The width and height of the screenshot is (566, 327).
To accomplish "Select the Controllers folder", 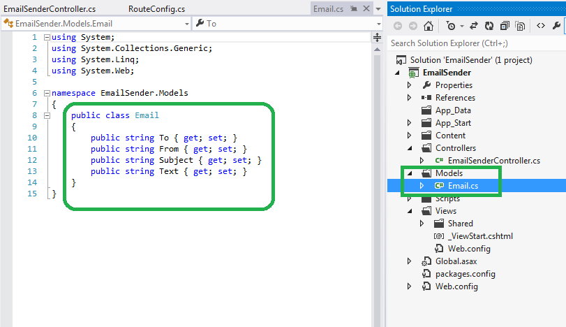I will coord(456,148).
